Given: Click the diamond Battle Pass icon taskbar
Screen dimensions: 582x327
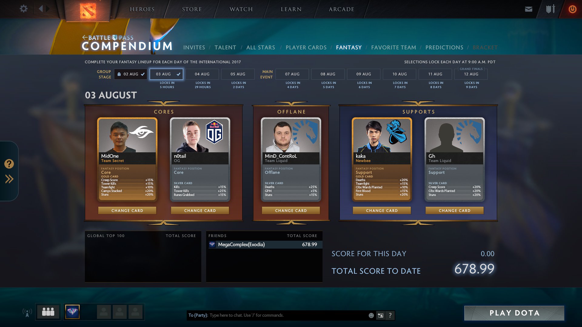Looking at the screenshot, I should (x=72, y=312).
